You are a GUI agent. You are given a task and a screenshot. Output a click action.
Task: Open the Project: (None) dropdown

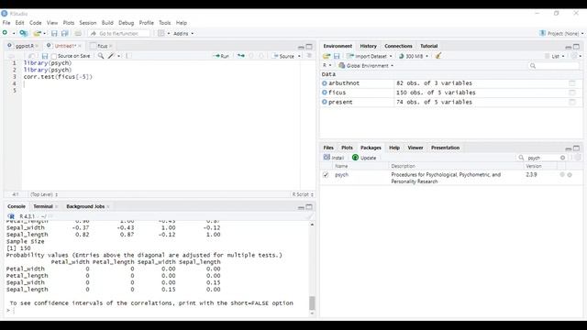(x=561, y=33)
